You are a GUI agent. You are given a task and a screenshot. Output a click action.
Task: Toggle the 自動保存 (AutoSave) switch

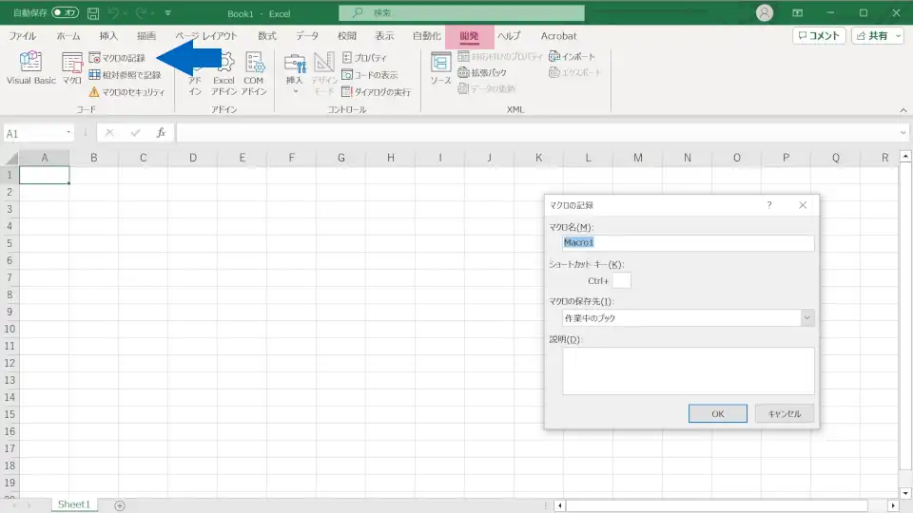tap(66, 13)
